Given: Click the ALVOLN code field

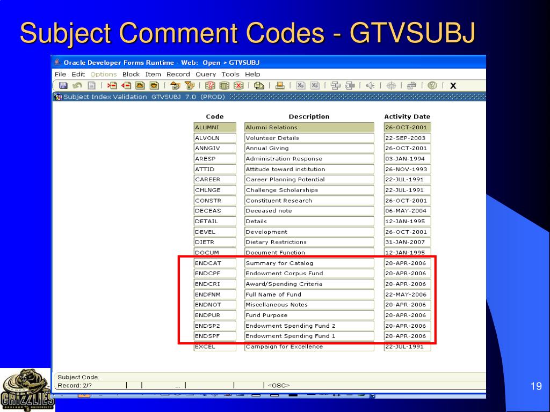Looking at the screenshot, I should [x=215, y=138].
